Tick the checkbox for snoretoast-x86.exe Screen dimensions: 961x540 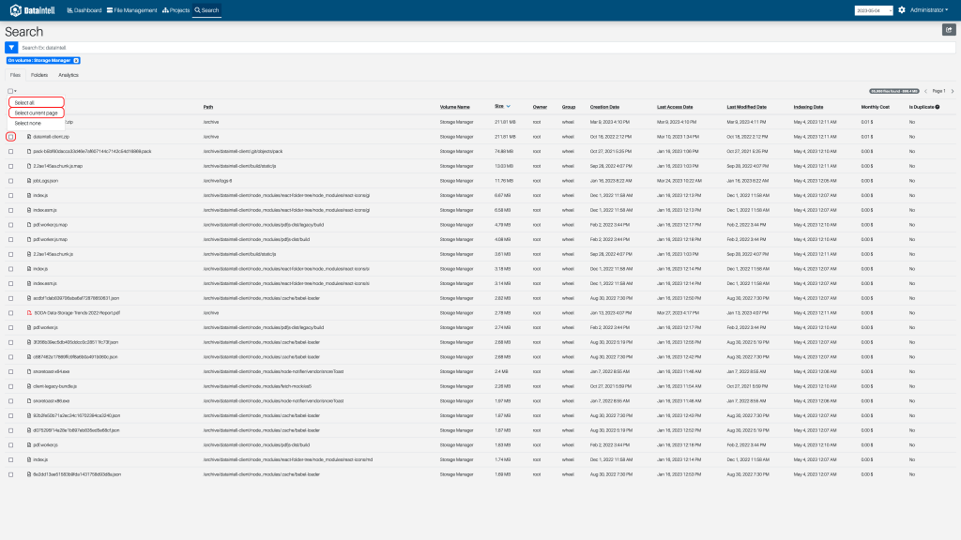point(11,401)
